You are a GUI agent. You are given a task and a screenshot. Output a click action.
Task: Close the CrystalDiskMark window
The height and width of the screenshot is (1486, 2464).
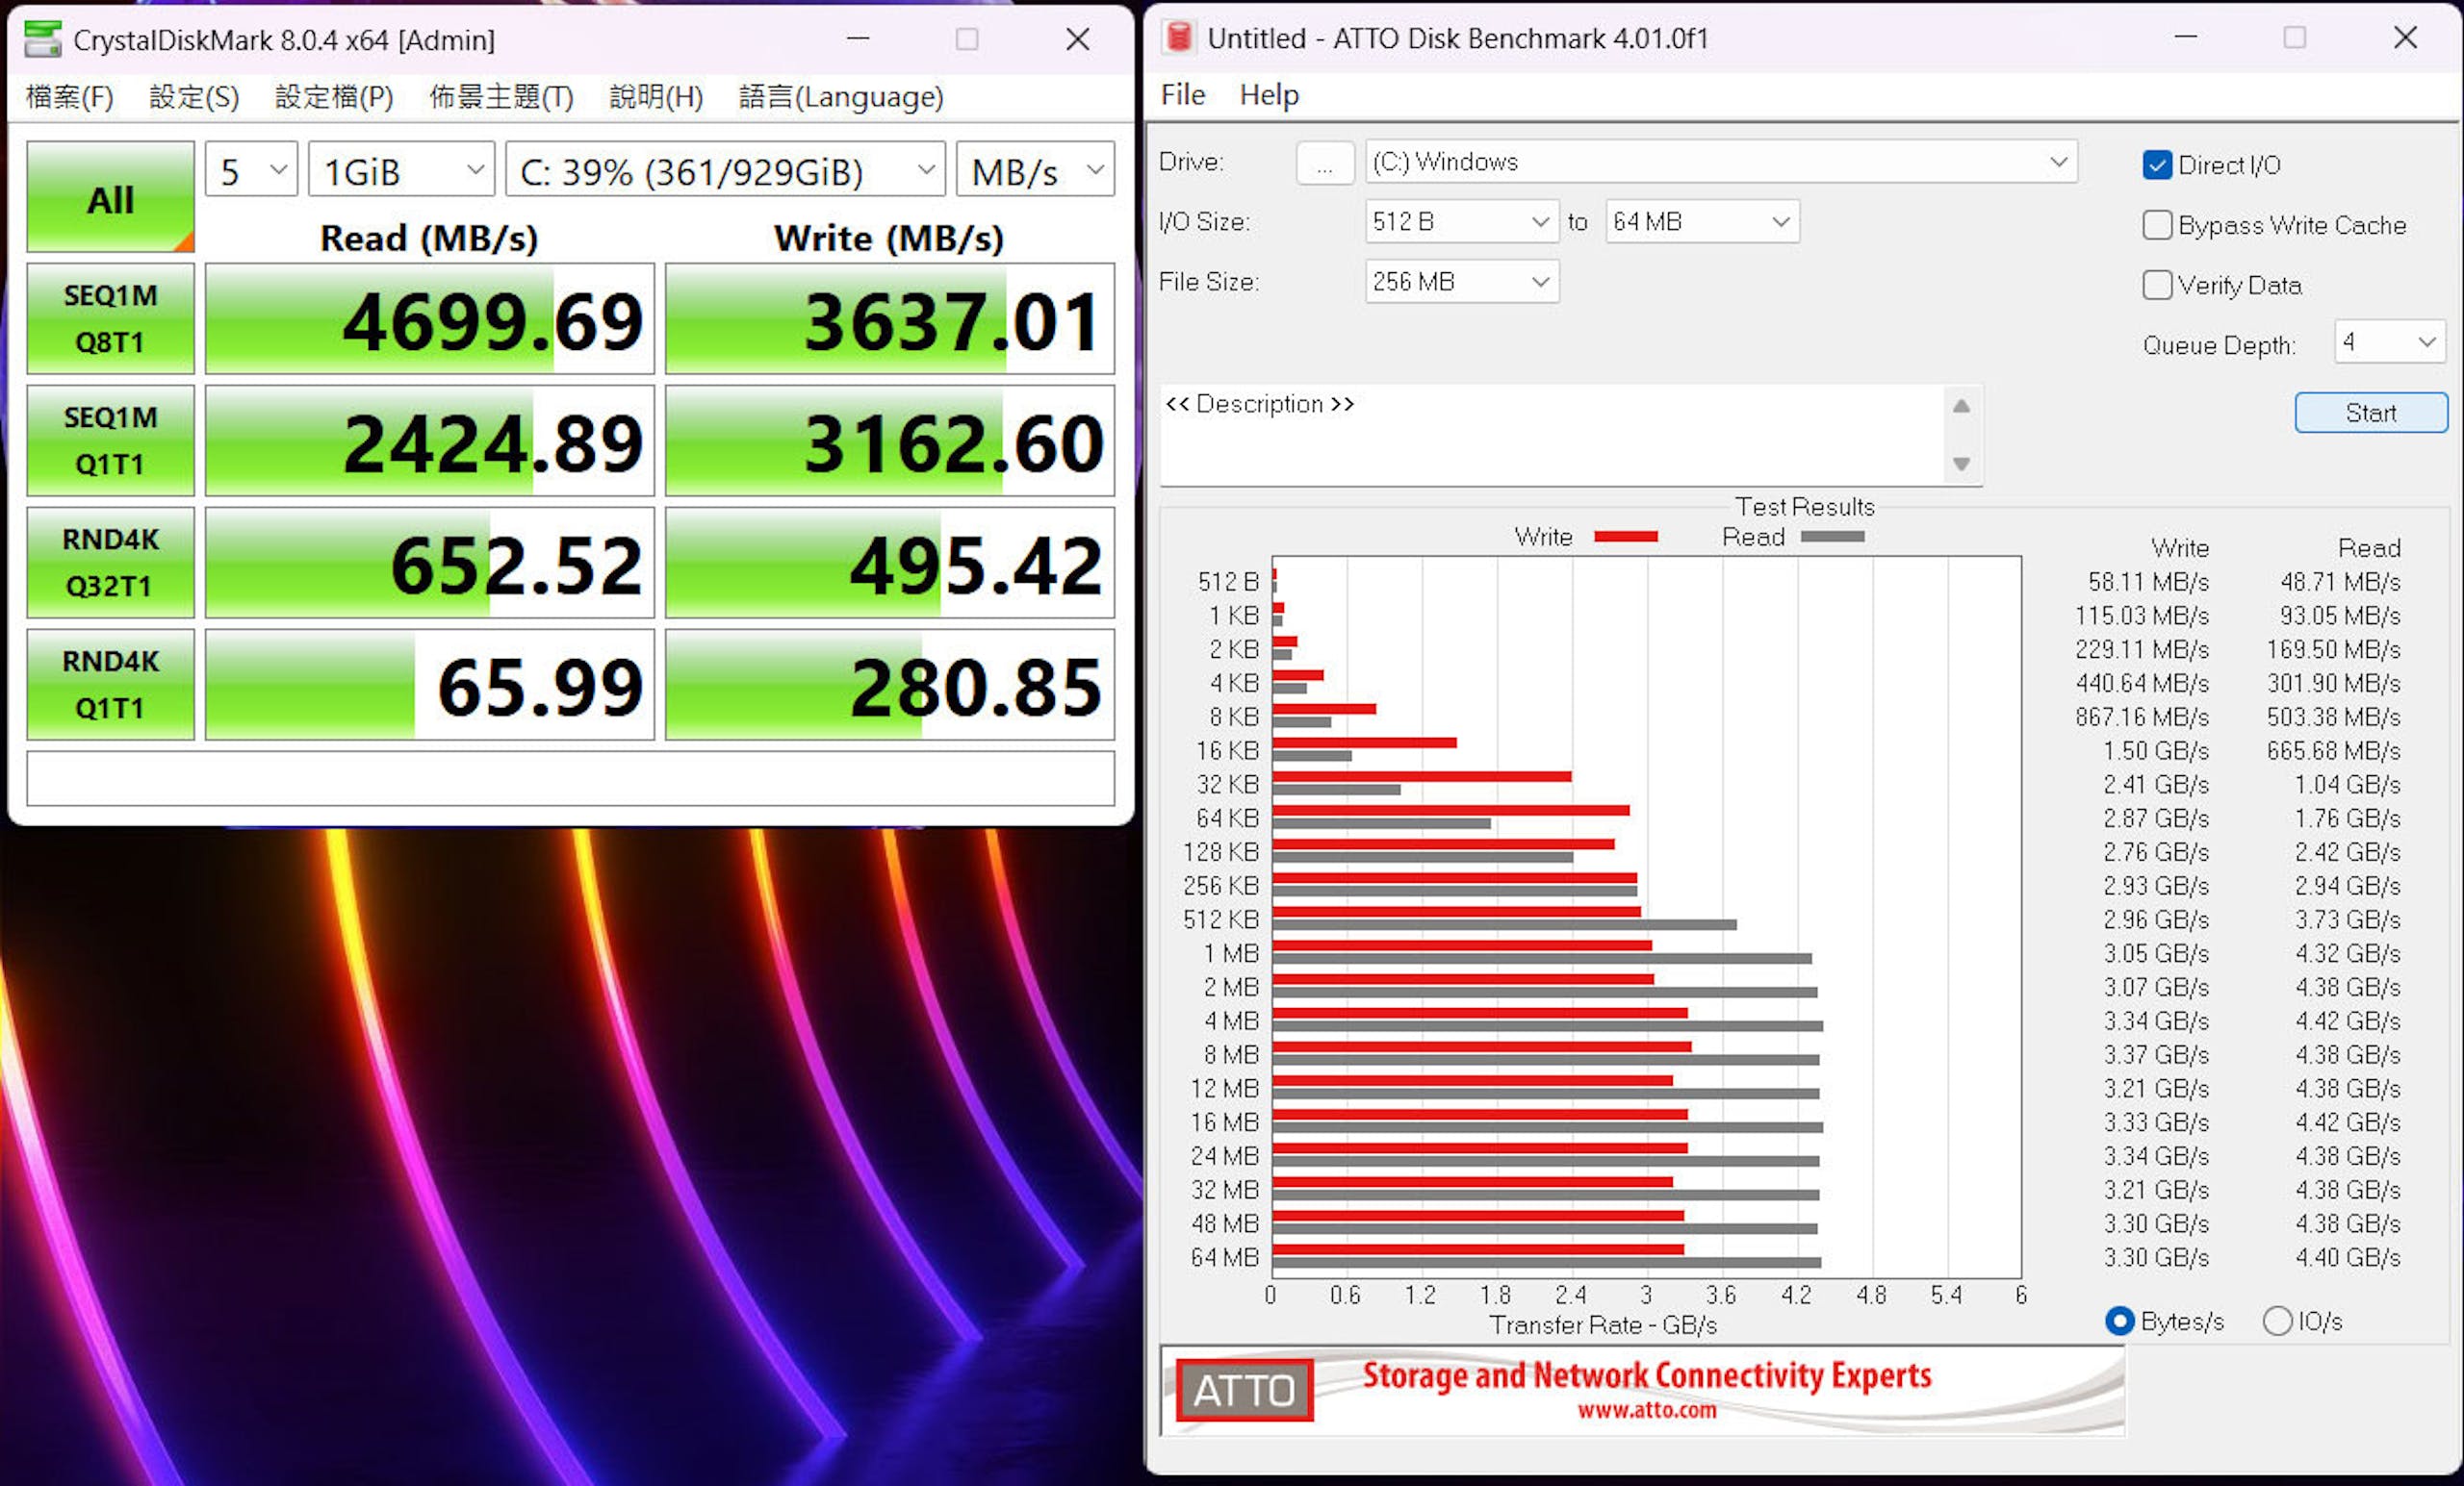coord(1078,39)
